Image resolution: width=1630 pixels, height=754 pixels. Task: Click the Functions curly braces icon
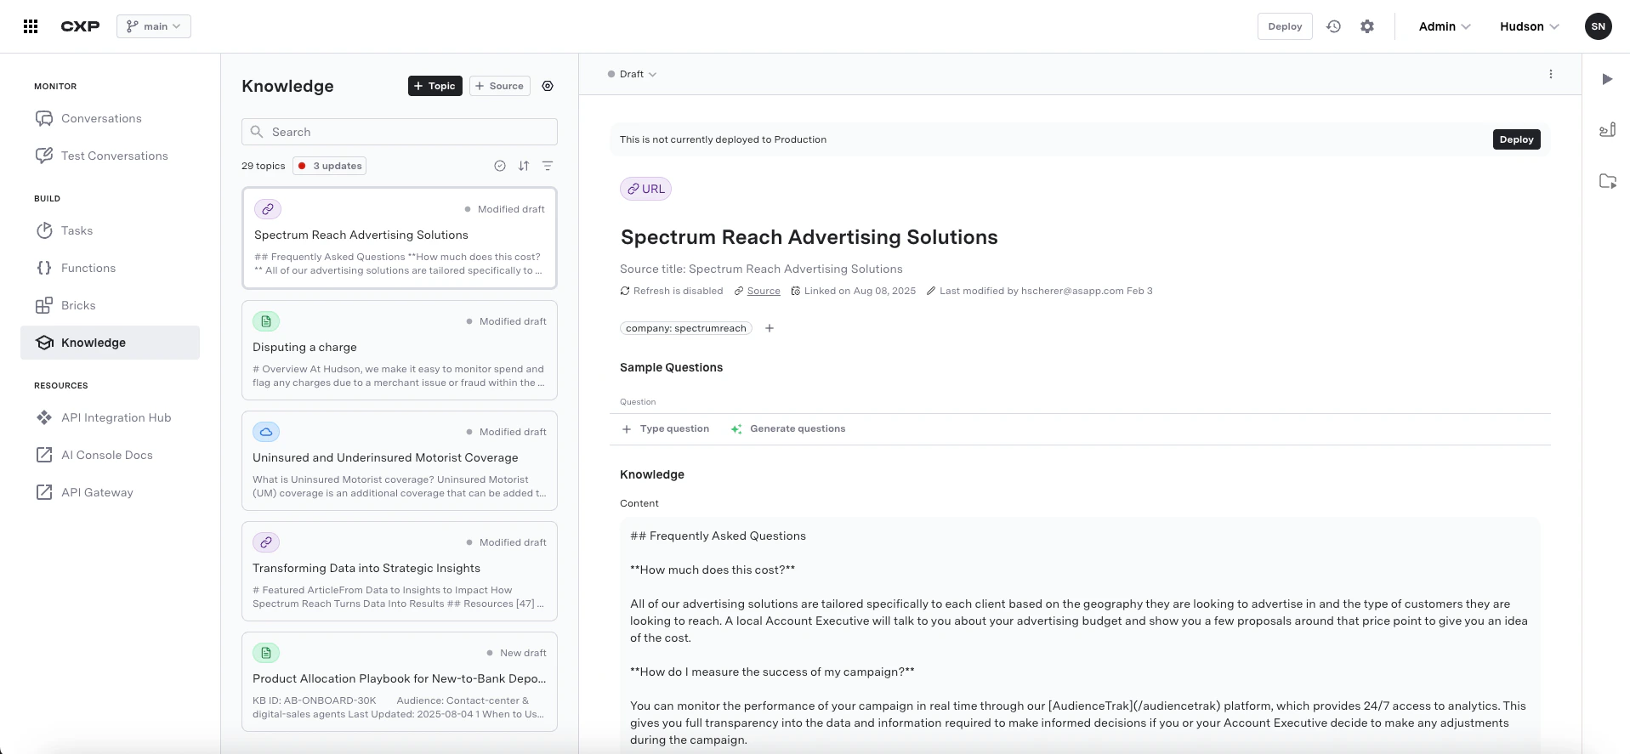click(x=44, y=268)
